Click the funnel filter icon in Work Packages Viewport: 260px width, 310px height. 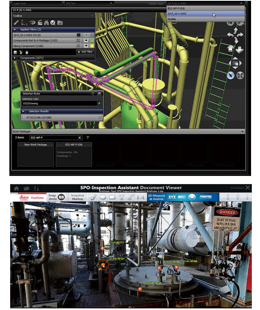(88, 138)
